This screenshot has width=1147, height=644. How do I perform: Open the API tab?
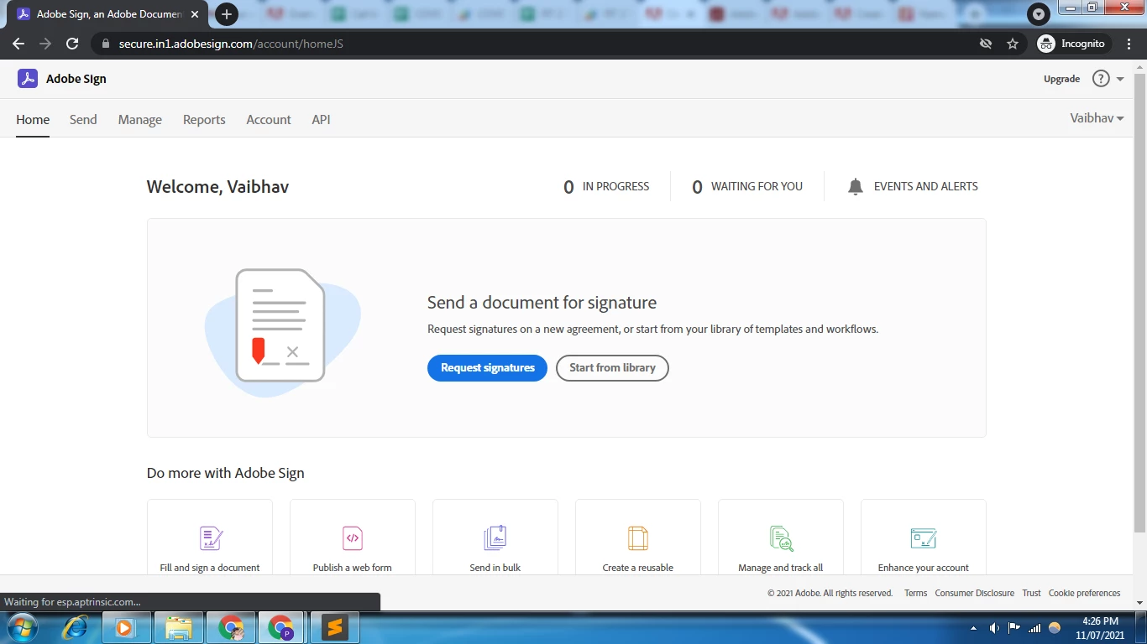click(321, 120)
